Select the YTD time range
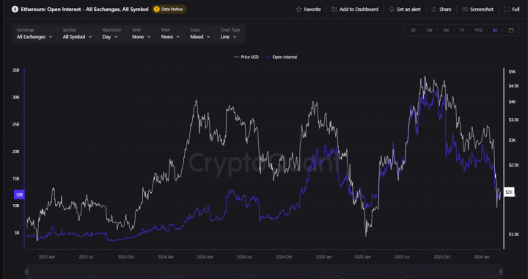This screenshot has height=279, width=528. pos(478,30)
